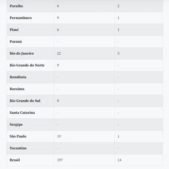Select the Tocantins row label

(x=18, y=148)
